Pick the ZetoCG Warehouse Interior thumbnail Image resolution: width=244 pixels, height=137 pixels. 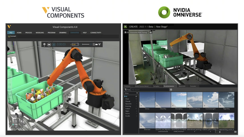pos(163,121)
